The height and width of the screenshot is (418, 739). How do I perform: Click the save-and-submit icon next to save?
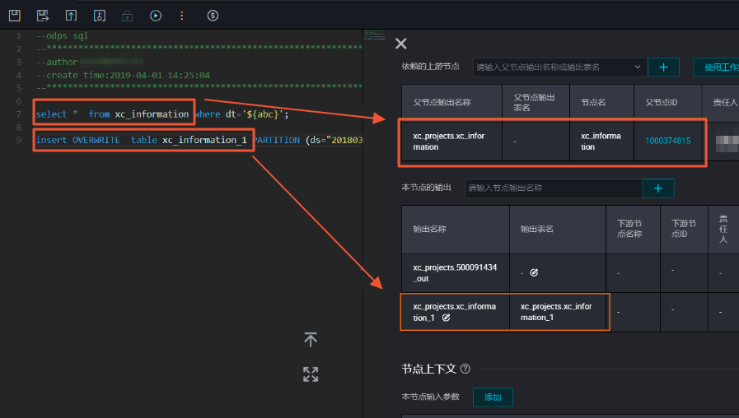click(43, 16)
